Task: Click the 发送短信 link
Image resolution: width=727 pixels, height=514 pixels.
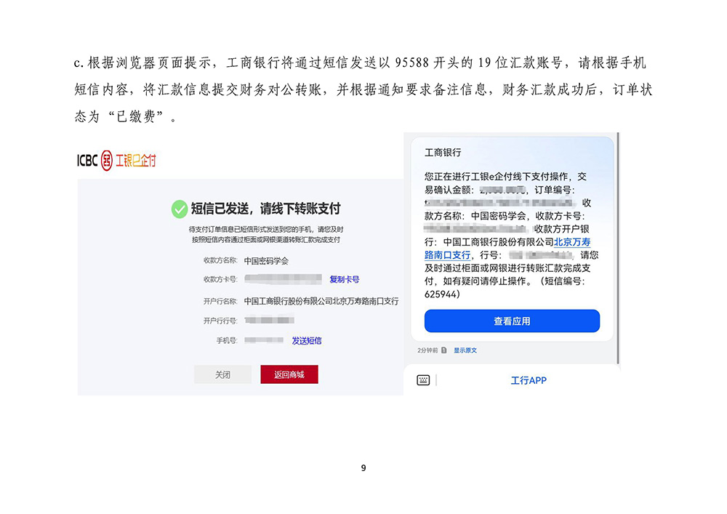Action: (307, 341)
